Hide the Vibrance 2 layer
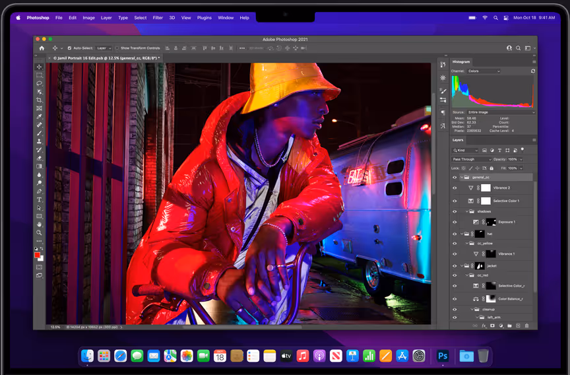This screenshot has height=375, width=570. coord(455,188)
